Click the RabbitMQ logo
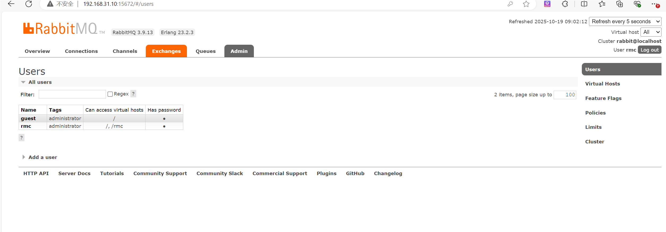This screenshot has height=232, width=666. (61, 29)
